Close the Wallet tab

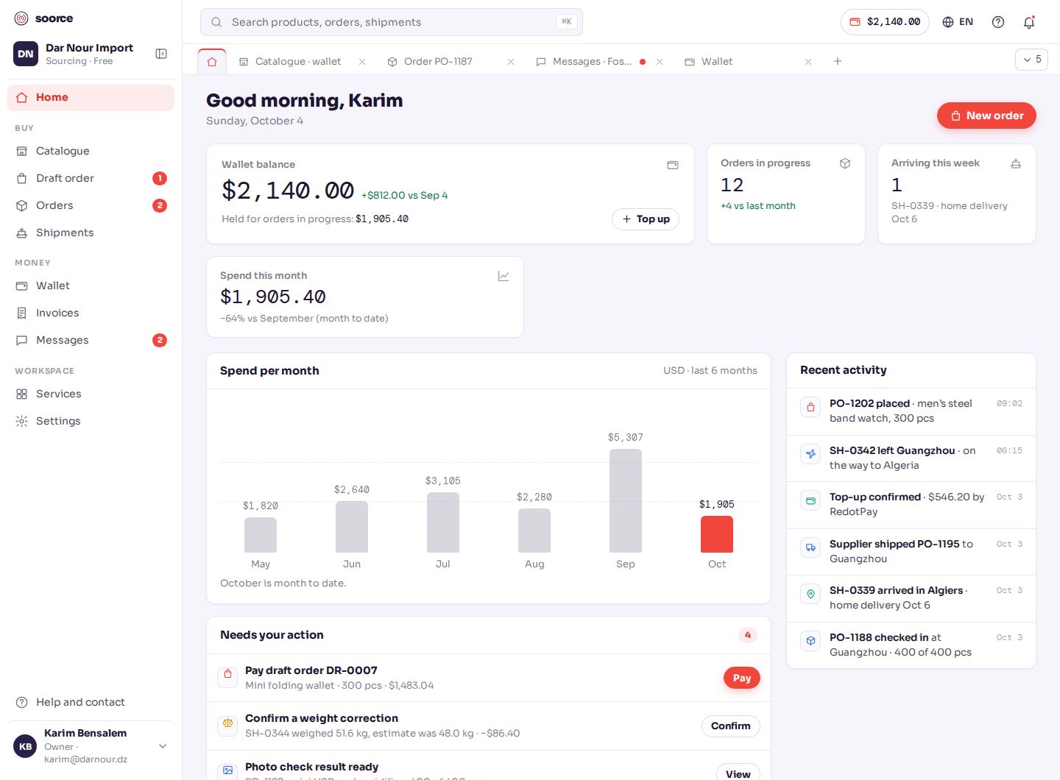point(808,62)
